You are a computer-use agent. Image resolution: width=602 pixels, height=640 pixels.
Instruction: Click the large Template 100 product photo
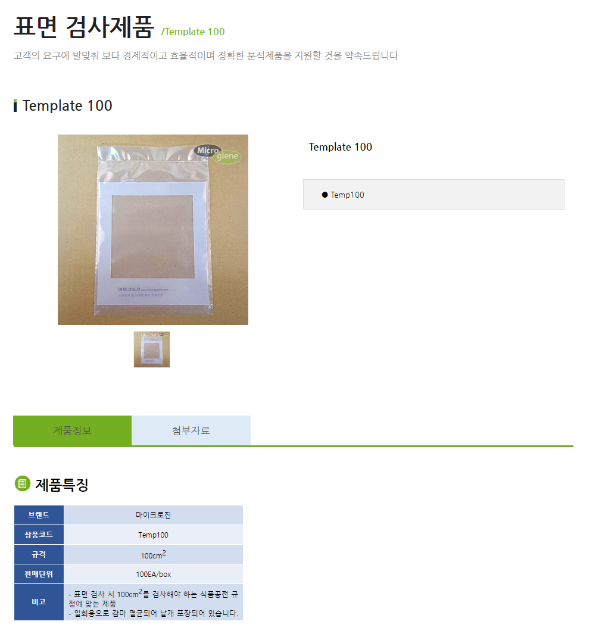(153, 230)
